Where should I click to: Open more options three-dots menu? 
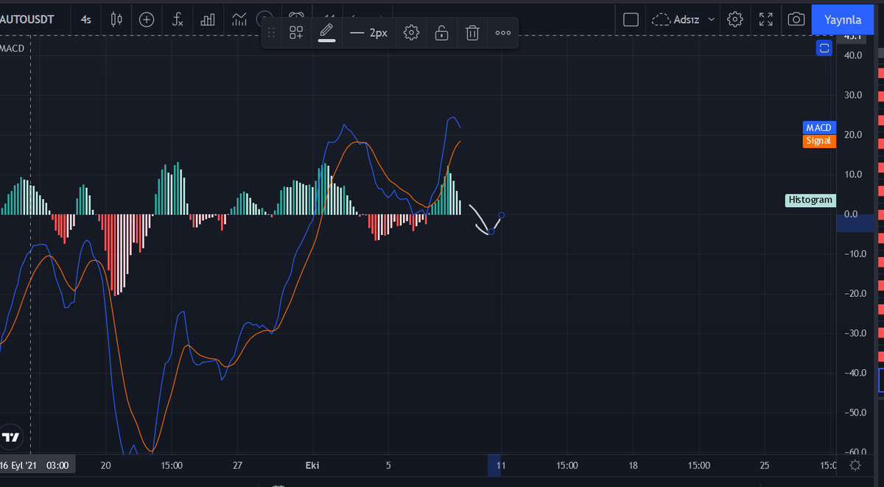[x=503, y=33]
